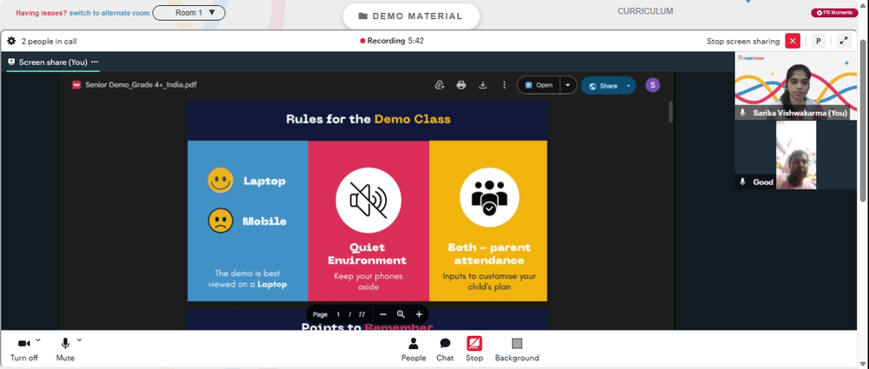Viewport: 869px width, 369px height.
Task: Click the Rules for the Demo Class heading
Action: pos(368,119)
